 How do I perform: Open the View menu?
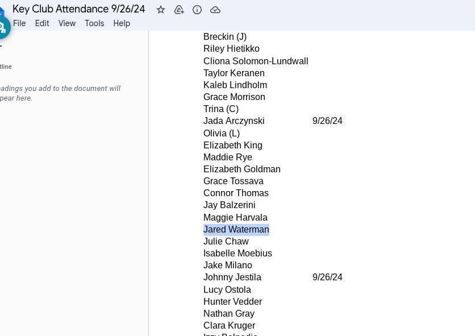tap(67, 23)
